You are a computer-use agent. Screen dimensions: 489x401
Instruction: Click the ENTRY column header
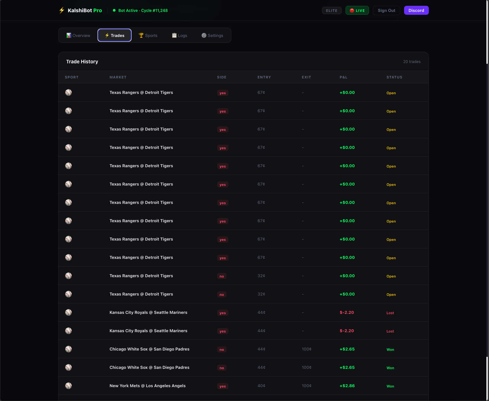pos(264,77)
